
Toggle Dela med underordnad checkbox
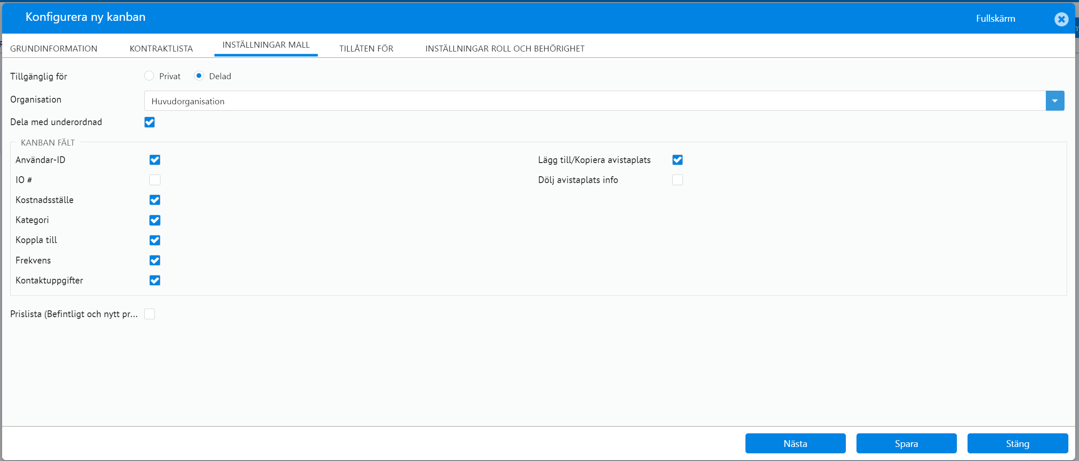pyautogui.click(x=149, y=122)
